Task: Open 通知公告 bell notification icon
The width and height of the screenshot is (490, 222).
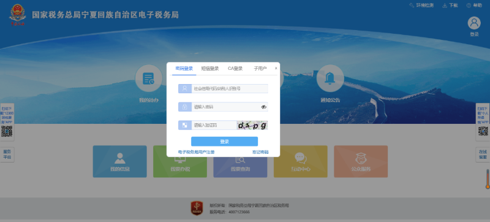Action: [330, 78]
